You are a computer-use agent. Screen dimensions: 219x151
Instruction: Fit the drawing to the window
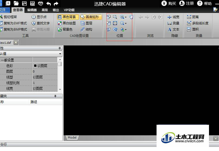click(115, 23)
